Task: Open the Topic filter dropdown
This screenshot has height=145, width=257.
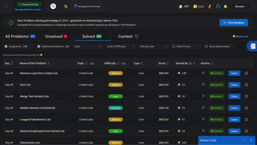Action: point(88,46)
